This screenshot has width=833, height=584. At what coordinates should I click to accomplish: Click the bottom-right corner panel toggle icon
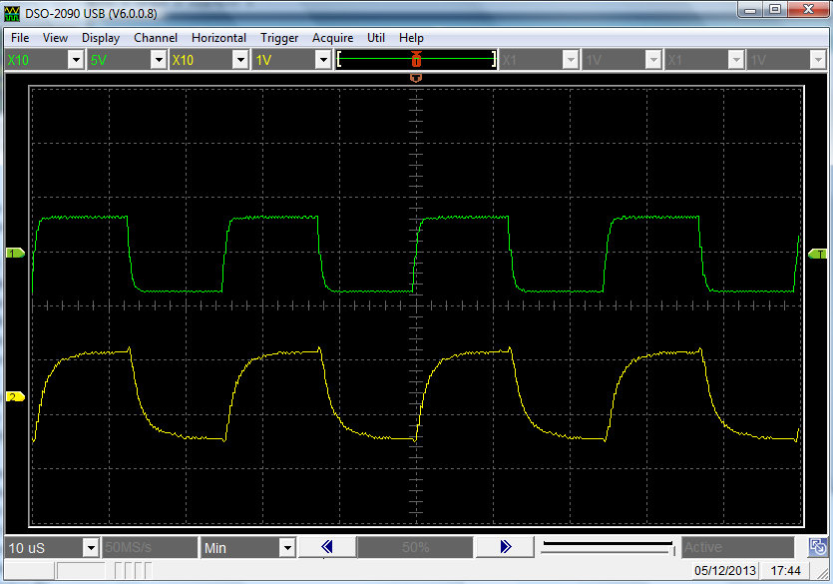click(x=817, y=547)
